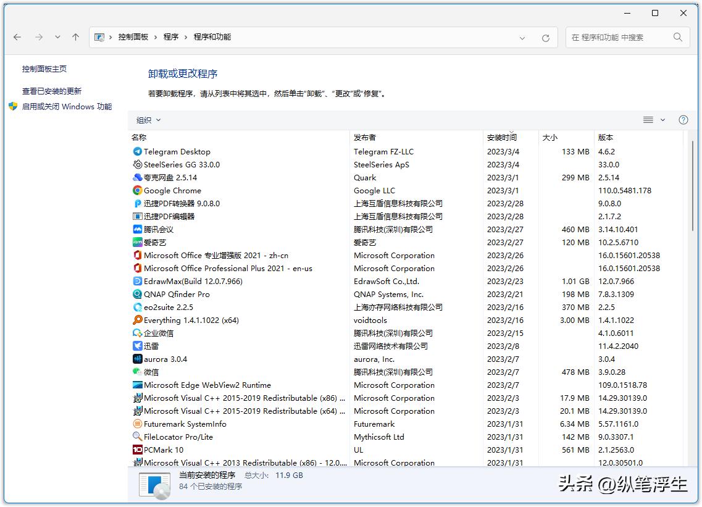Viewport: 702px width, 507px height.
Task: Select the Telegram Desktop program icon
Action: 137,151
